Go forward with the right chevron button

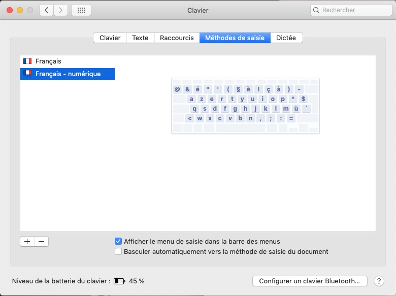pyautogui.click(x=60, y=10)
